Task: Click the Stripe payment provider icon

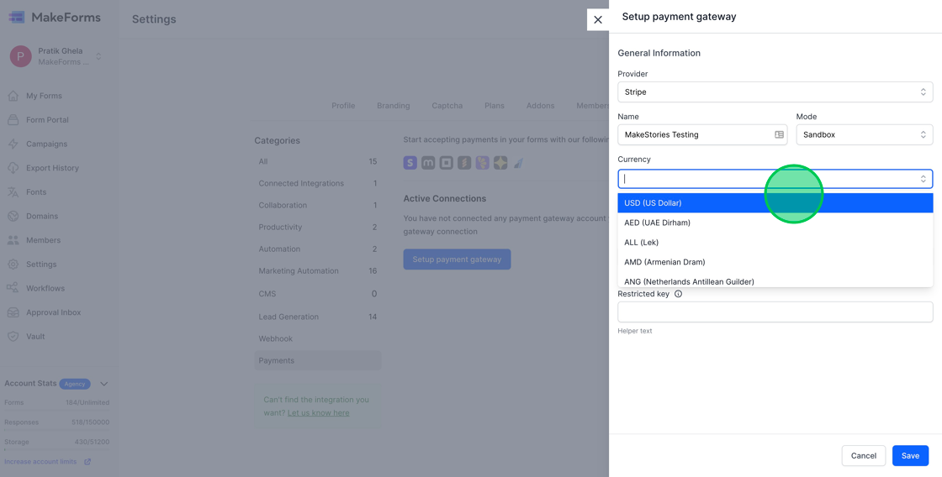Action: point(410,163)
